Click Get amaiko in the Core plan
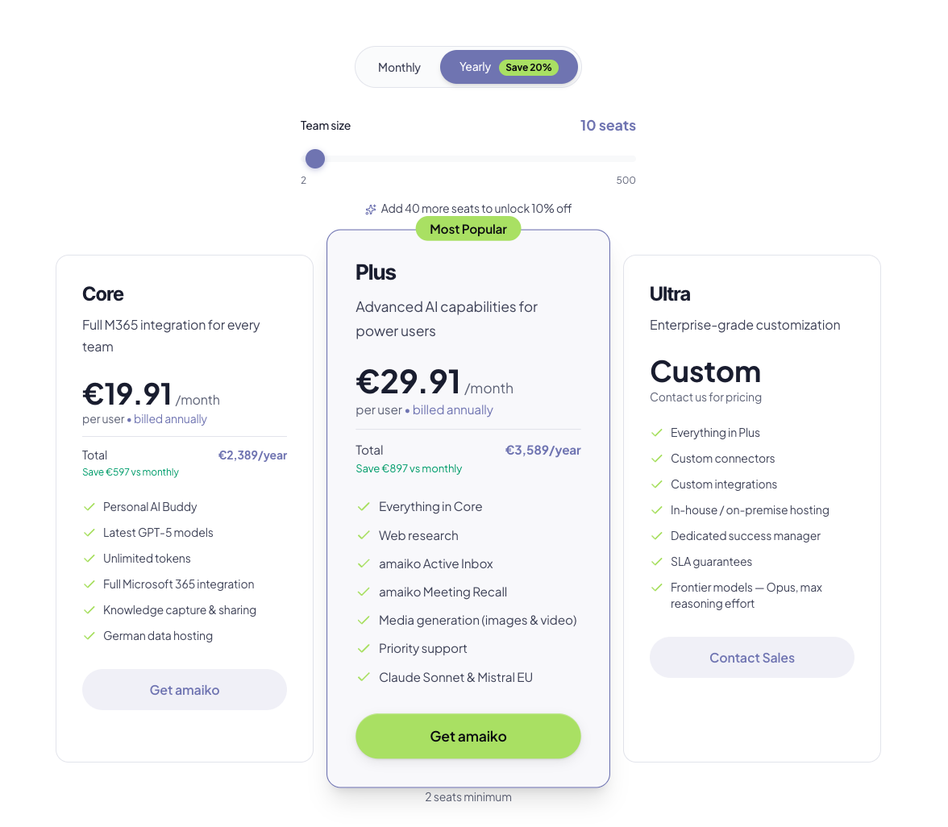This screenshot has height=827, width=948. point(185,690)
